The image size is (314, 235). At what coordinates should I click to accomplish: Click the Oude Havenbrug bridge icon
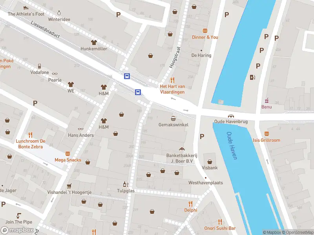point(231,116)
